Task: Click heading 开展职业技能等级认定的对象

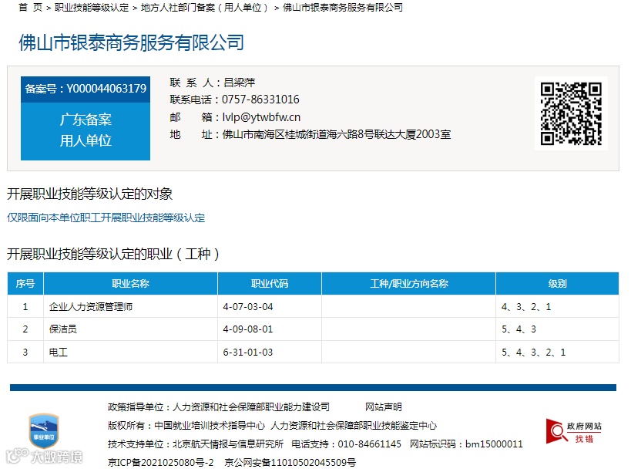Action: [89, 194]
